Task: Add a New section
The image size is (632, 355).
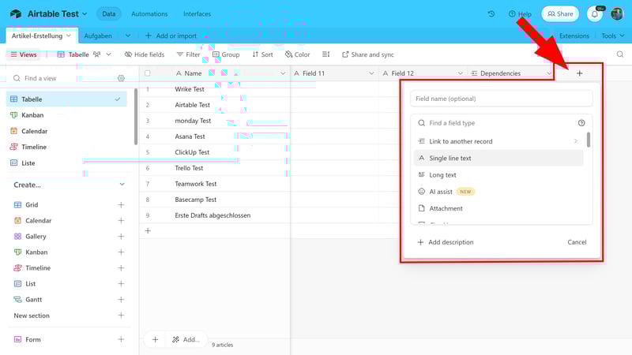Action: (121, 316)
